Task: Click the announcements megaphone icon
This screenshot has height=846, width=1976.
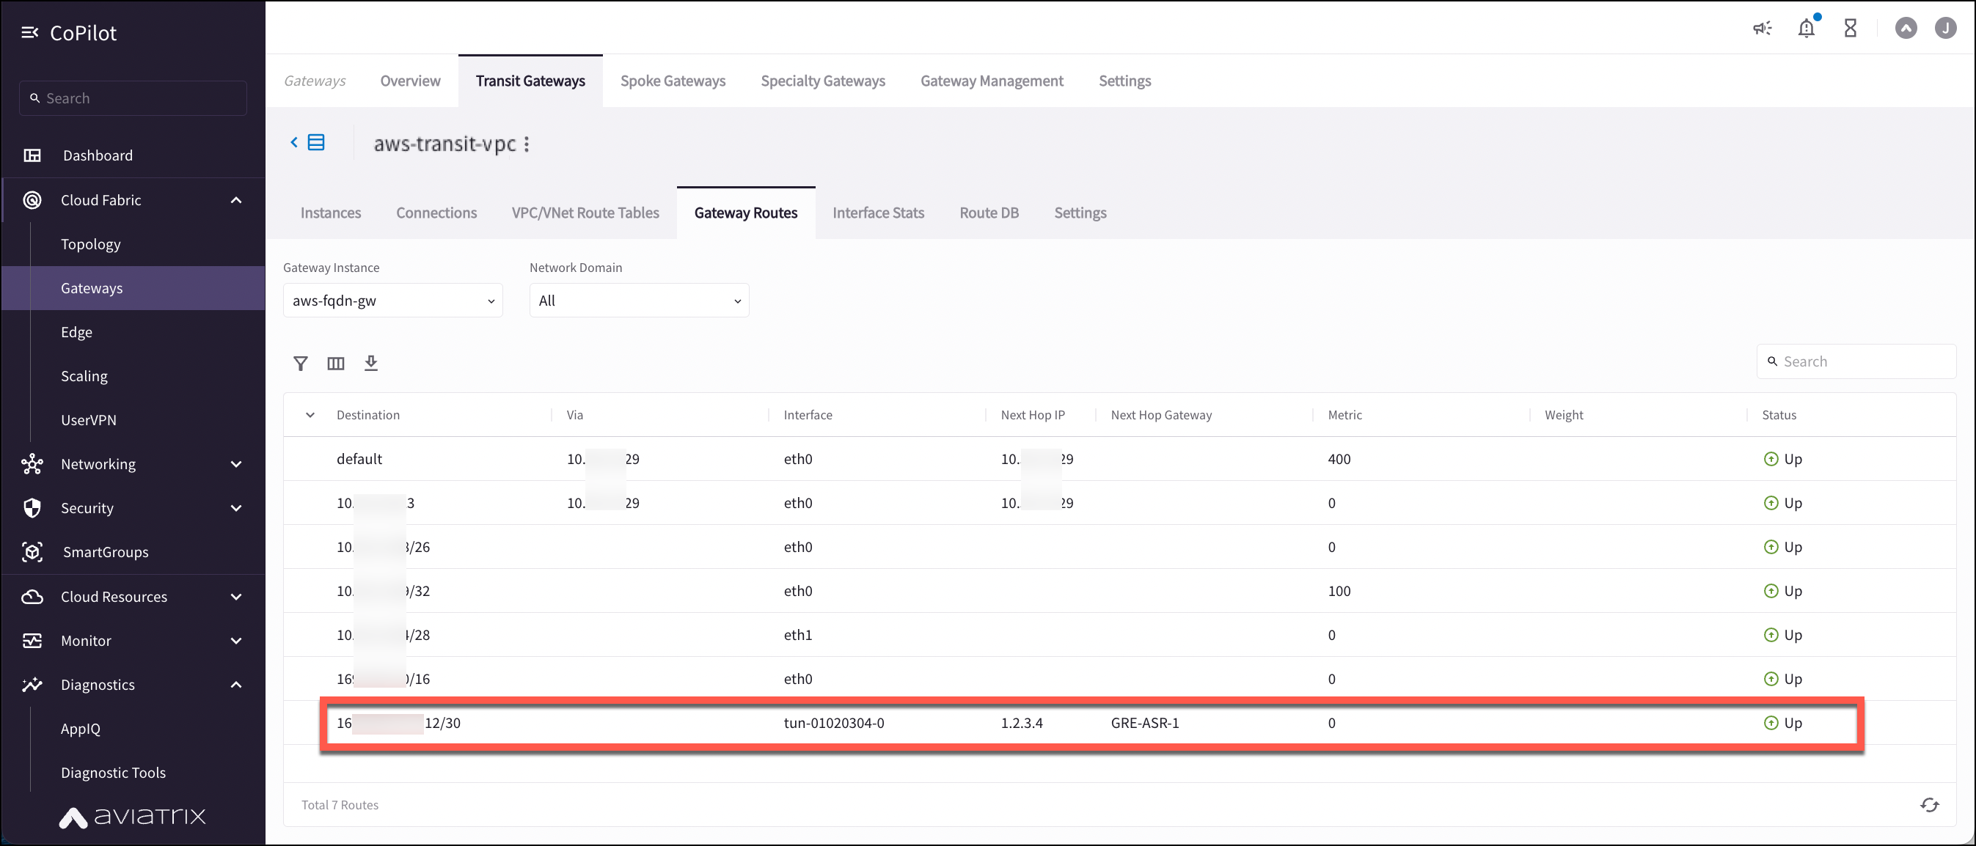Action: point(1762,29)
